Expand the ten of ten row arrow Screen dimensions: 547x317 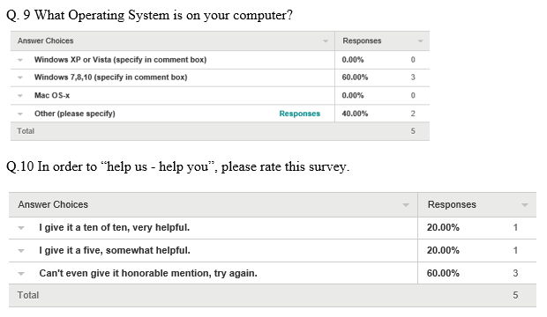(21, 228)
